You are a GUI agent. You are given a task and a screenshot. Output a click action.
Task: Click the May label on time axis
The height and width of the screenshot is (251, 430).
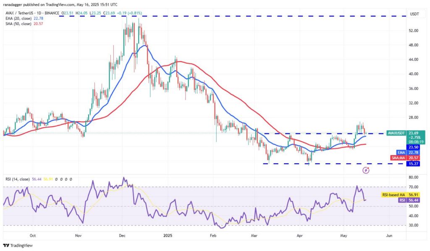point(343,236)
